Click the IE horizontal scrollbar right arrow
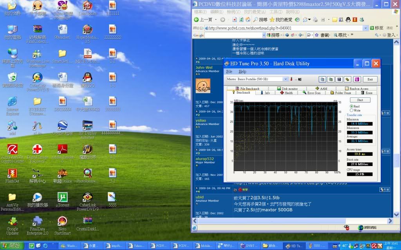 tap(390, 221)
